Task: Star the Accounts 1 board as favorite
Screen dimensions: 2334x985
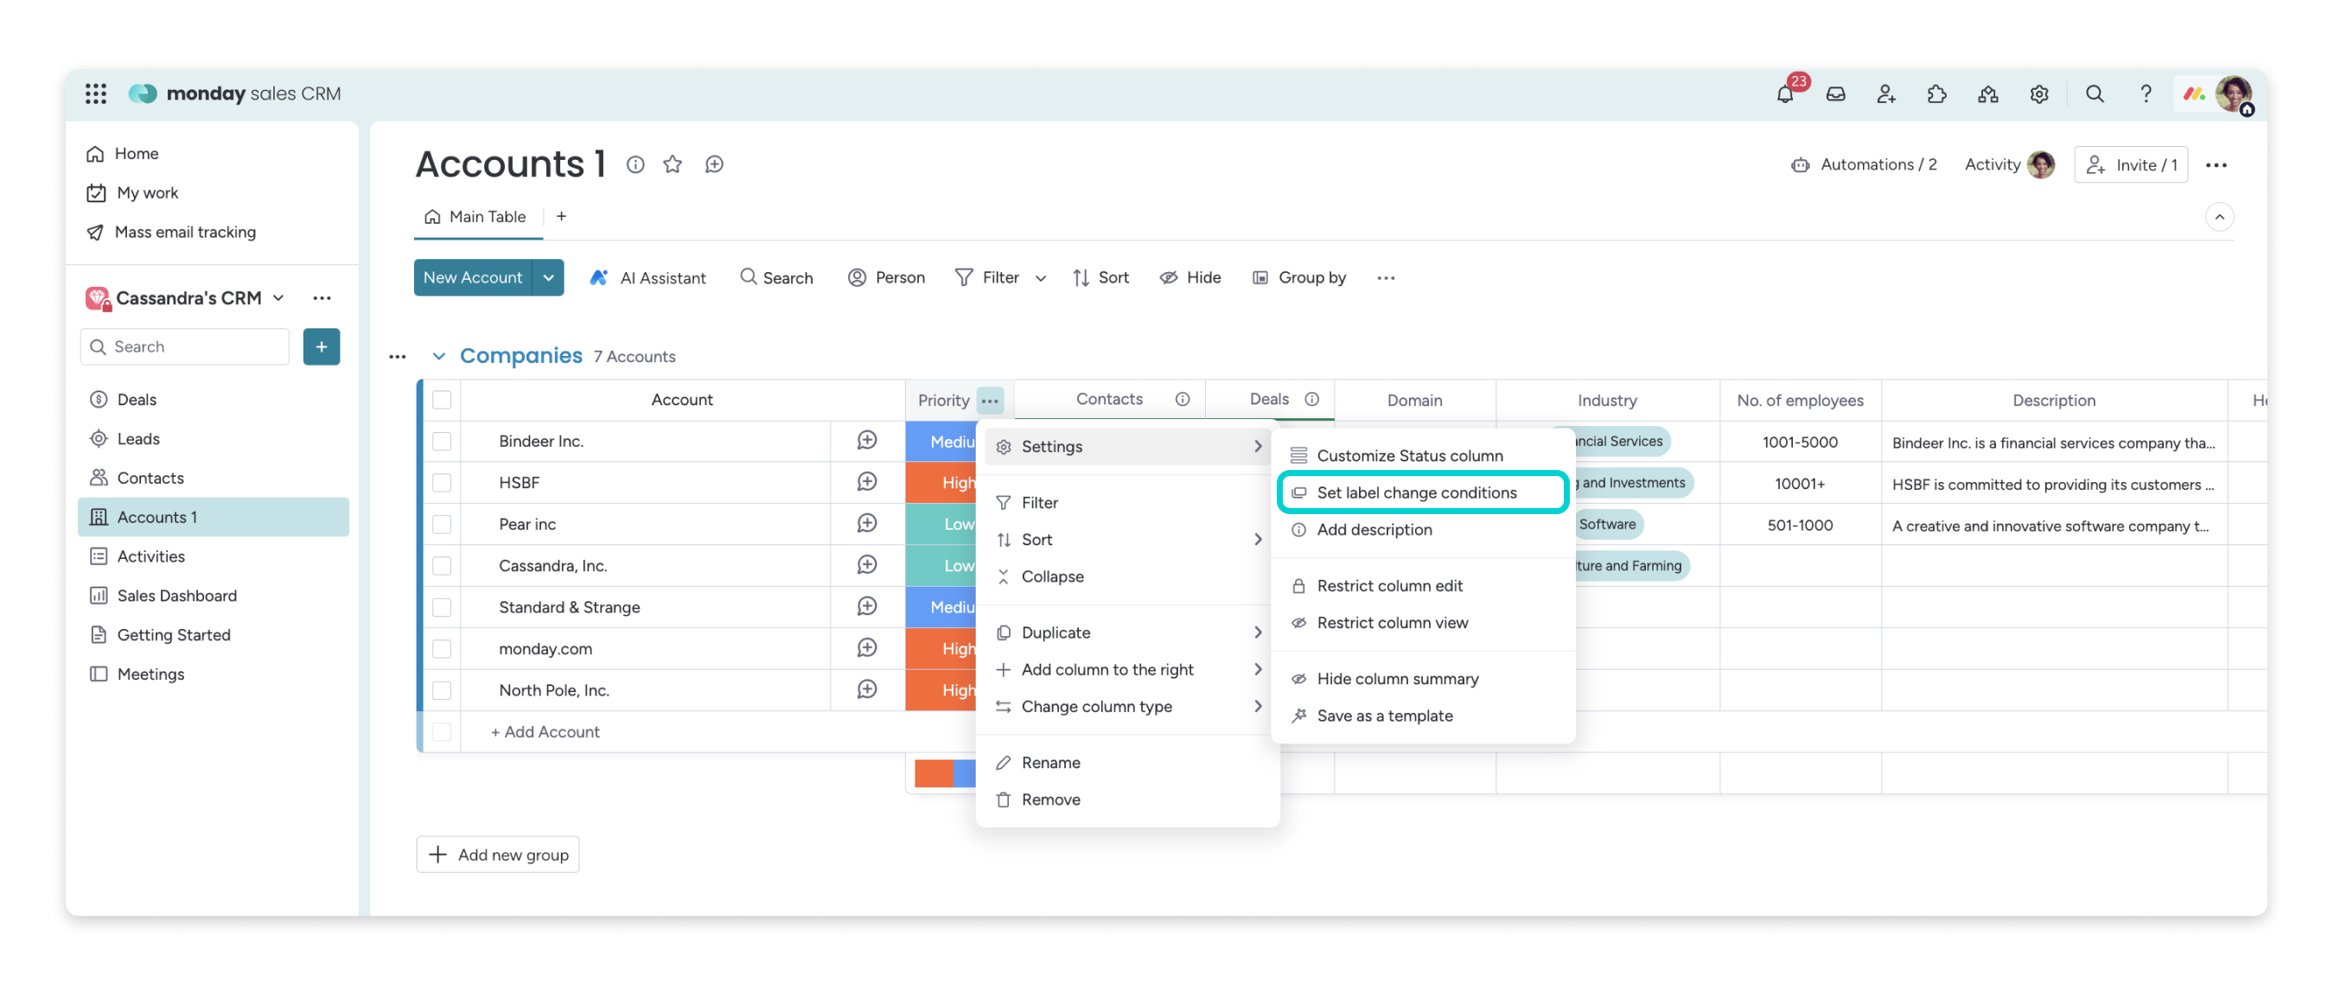Action: (x=673, y=165)
